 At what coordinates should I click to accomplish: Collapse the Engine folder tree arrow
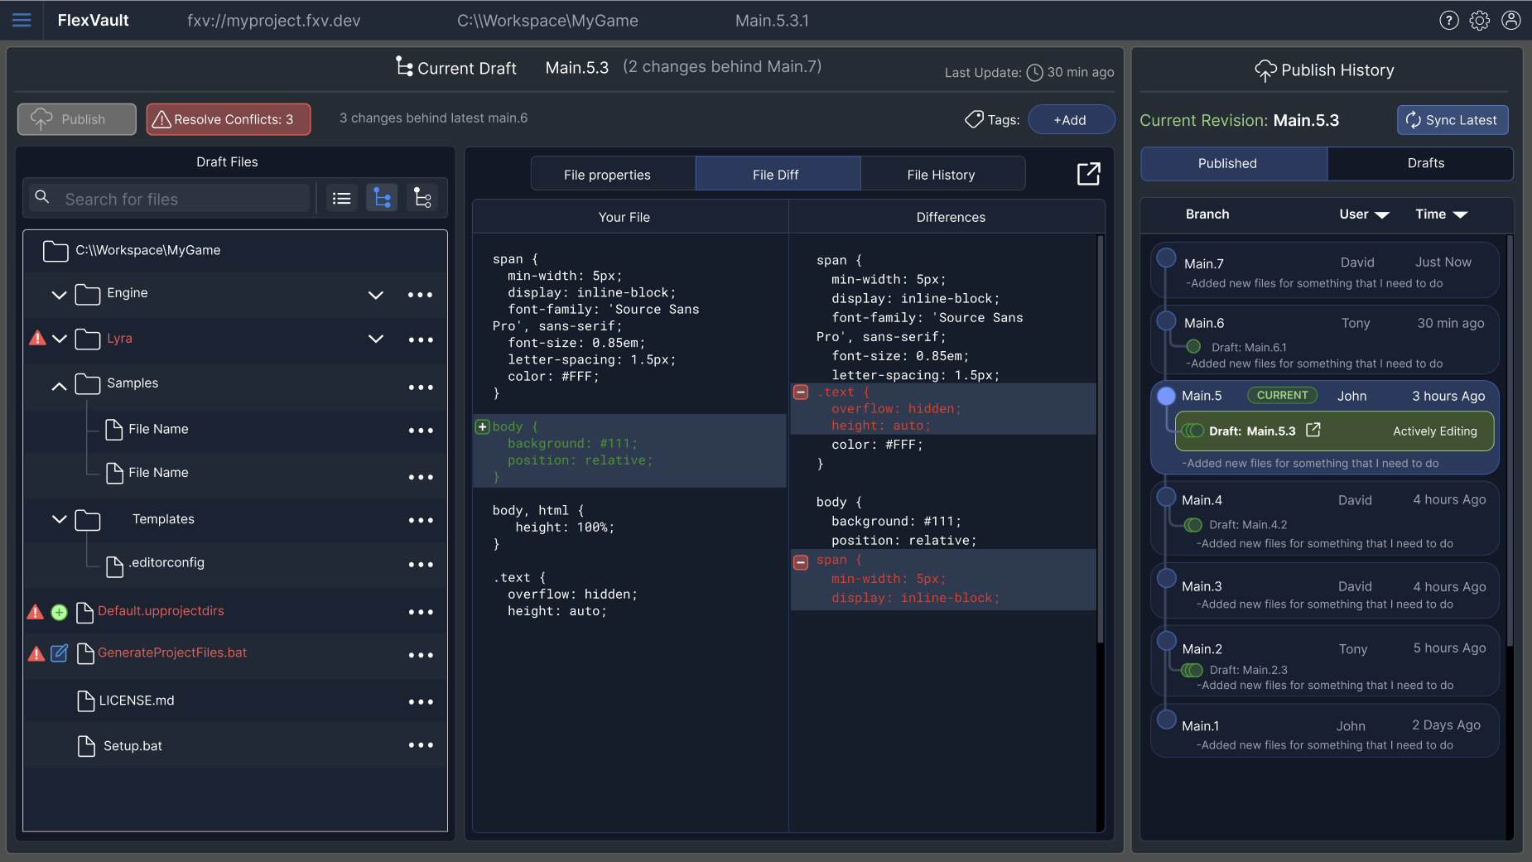click(59, 294)
